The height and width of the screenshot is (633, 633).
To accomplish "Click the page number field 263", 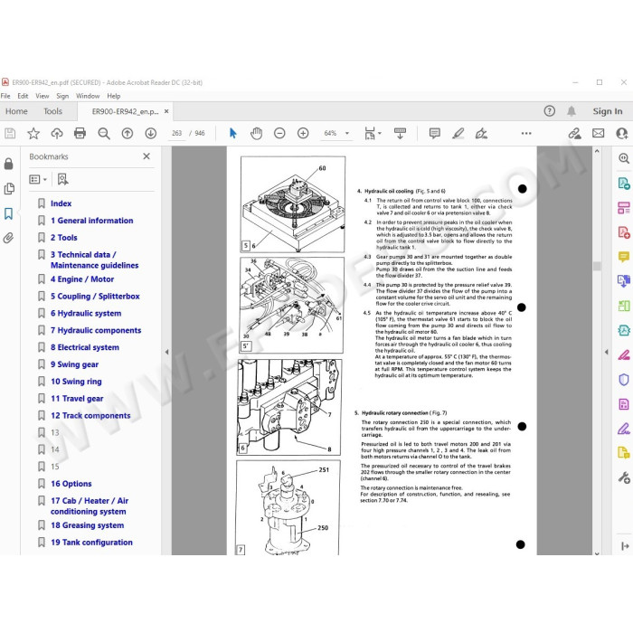I will pos(177,133).
